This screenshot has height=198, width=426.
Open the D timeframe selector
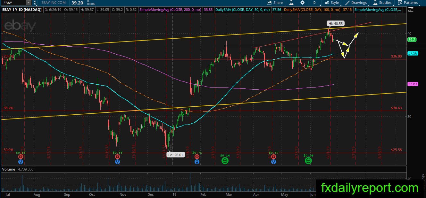(x=315, y=3)
